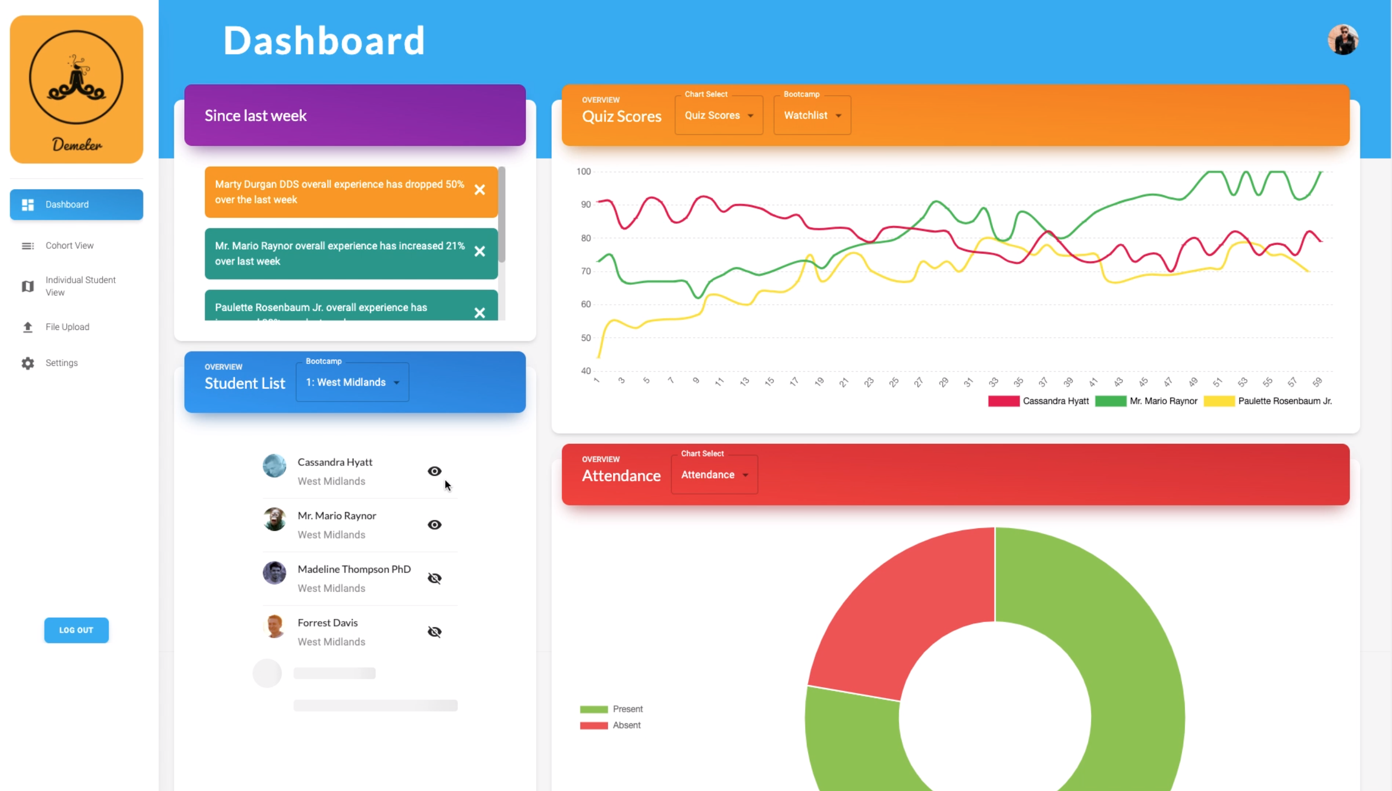This screenshot has height=791, width=1392.
Task: Click Mr. Mario Raynor student entry
Action: (336, 524)
